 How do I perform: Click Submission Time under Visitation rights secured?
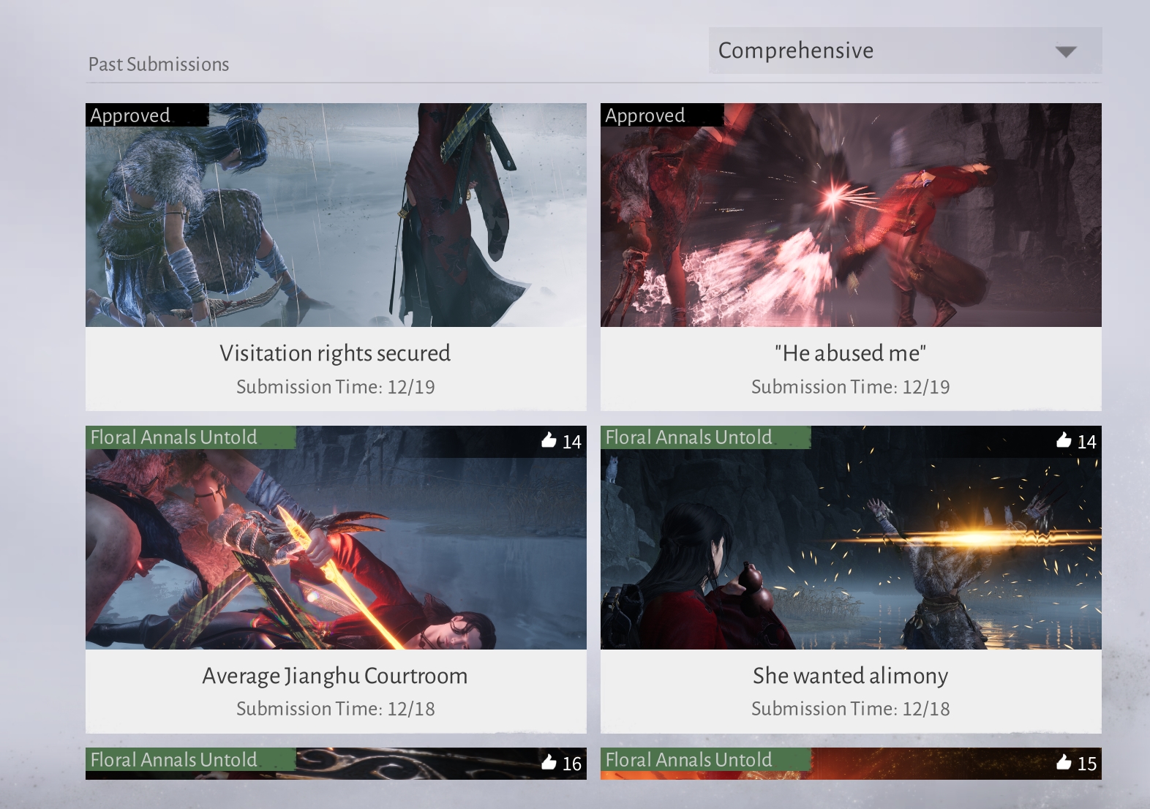tap(336, 387)
